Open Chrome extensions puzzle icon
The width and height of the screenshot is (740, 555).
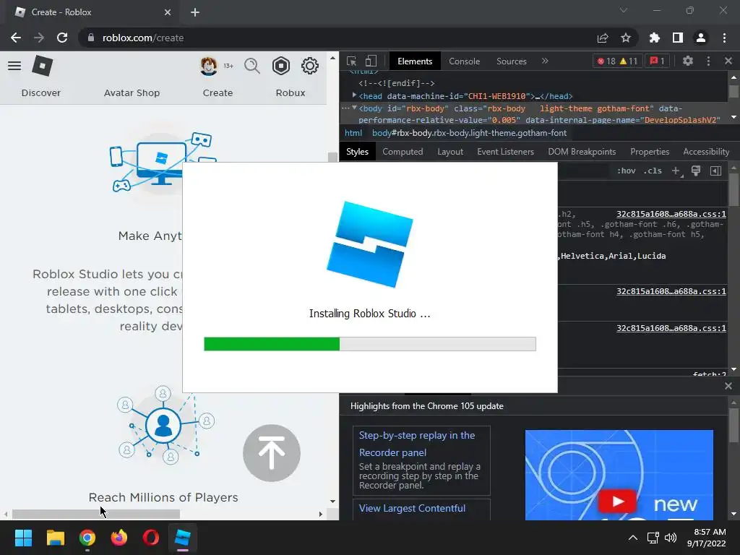tap(654, 38)
